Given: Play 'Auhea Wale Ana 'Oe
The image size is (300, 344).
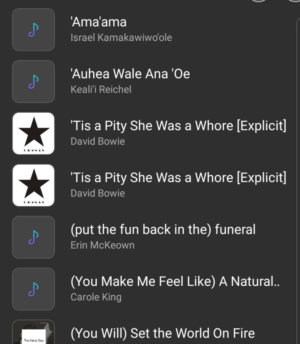Looking at the screenshot, I should 130,74.
